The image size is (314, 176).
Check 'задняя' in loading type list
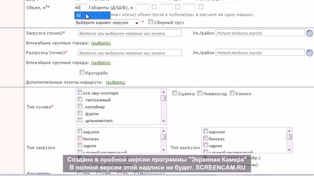tap(80, 145)
